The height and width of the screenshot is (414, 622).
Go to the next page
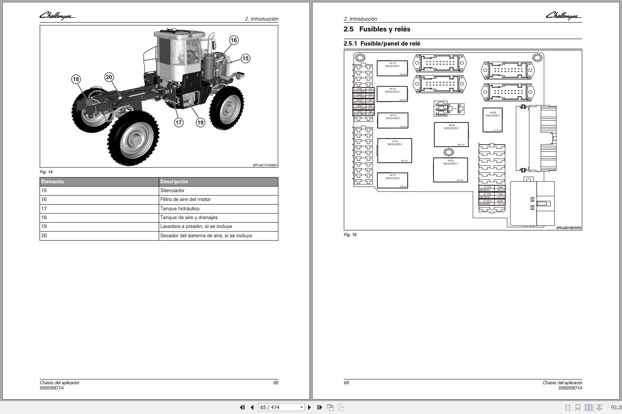point(309,407)
